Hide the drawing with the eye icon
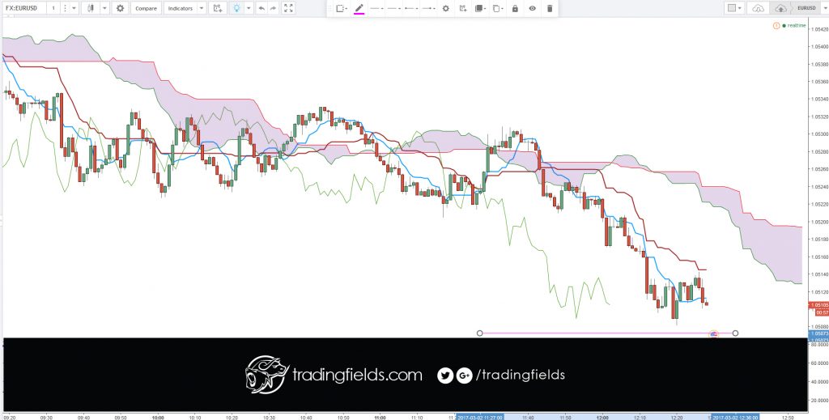 533,8
